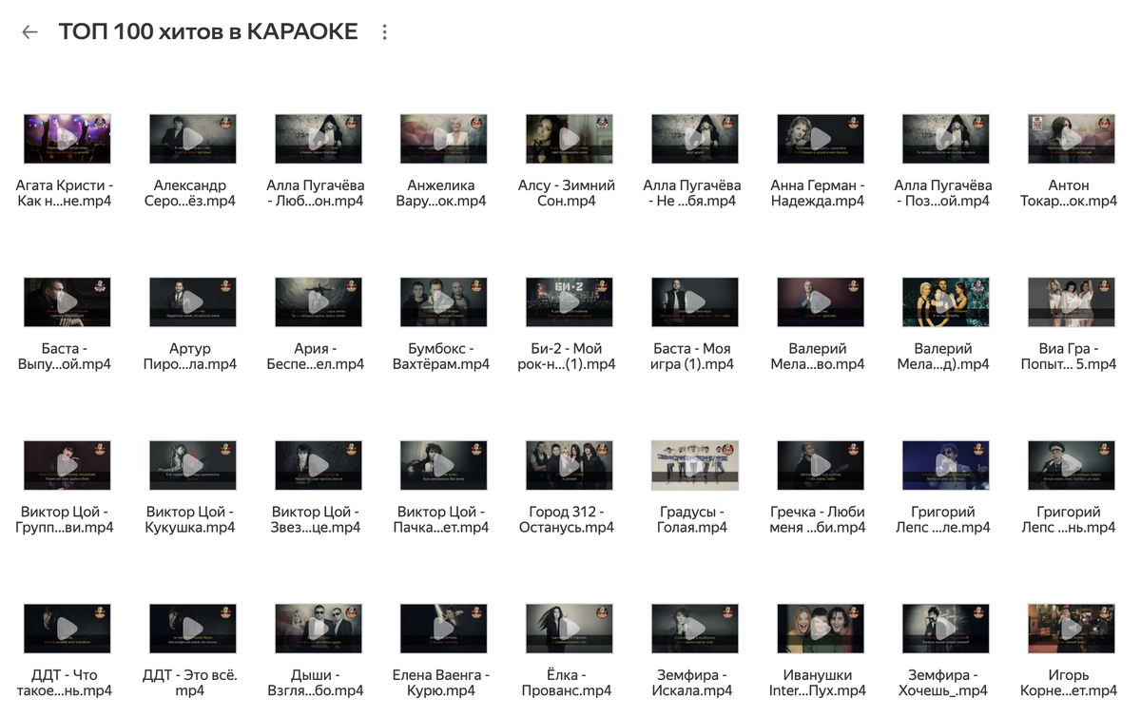Image resolution: width=1141 pixels, height=718 pixels.
Task: Open the Алсу - Зимний Сон.mp4 thumbnail
Action: pyautogui.click(x=569, y=139)
